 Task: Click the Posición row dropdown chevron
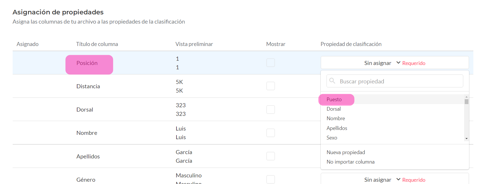(398, 63)
